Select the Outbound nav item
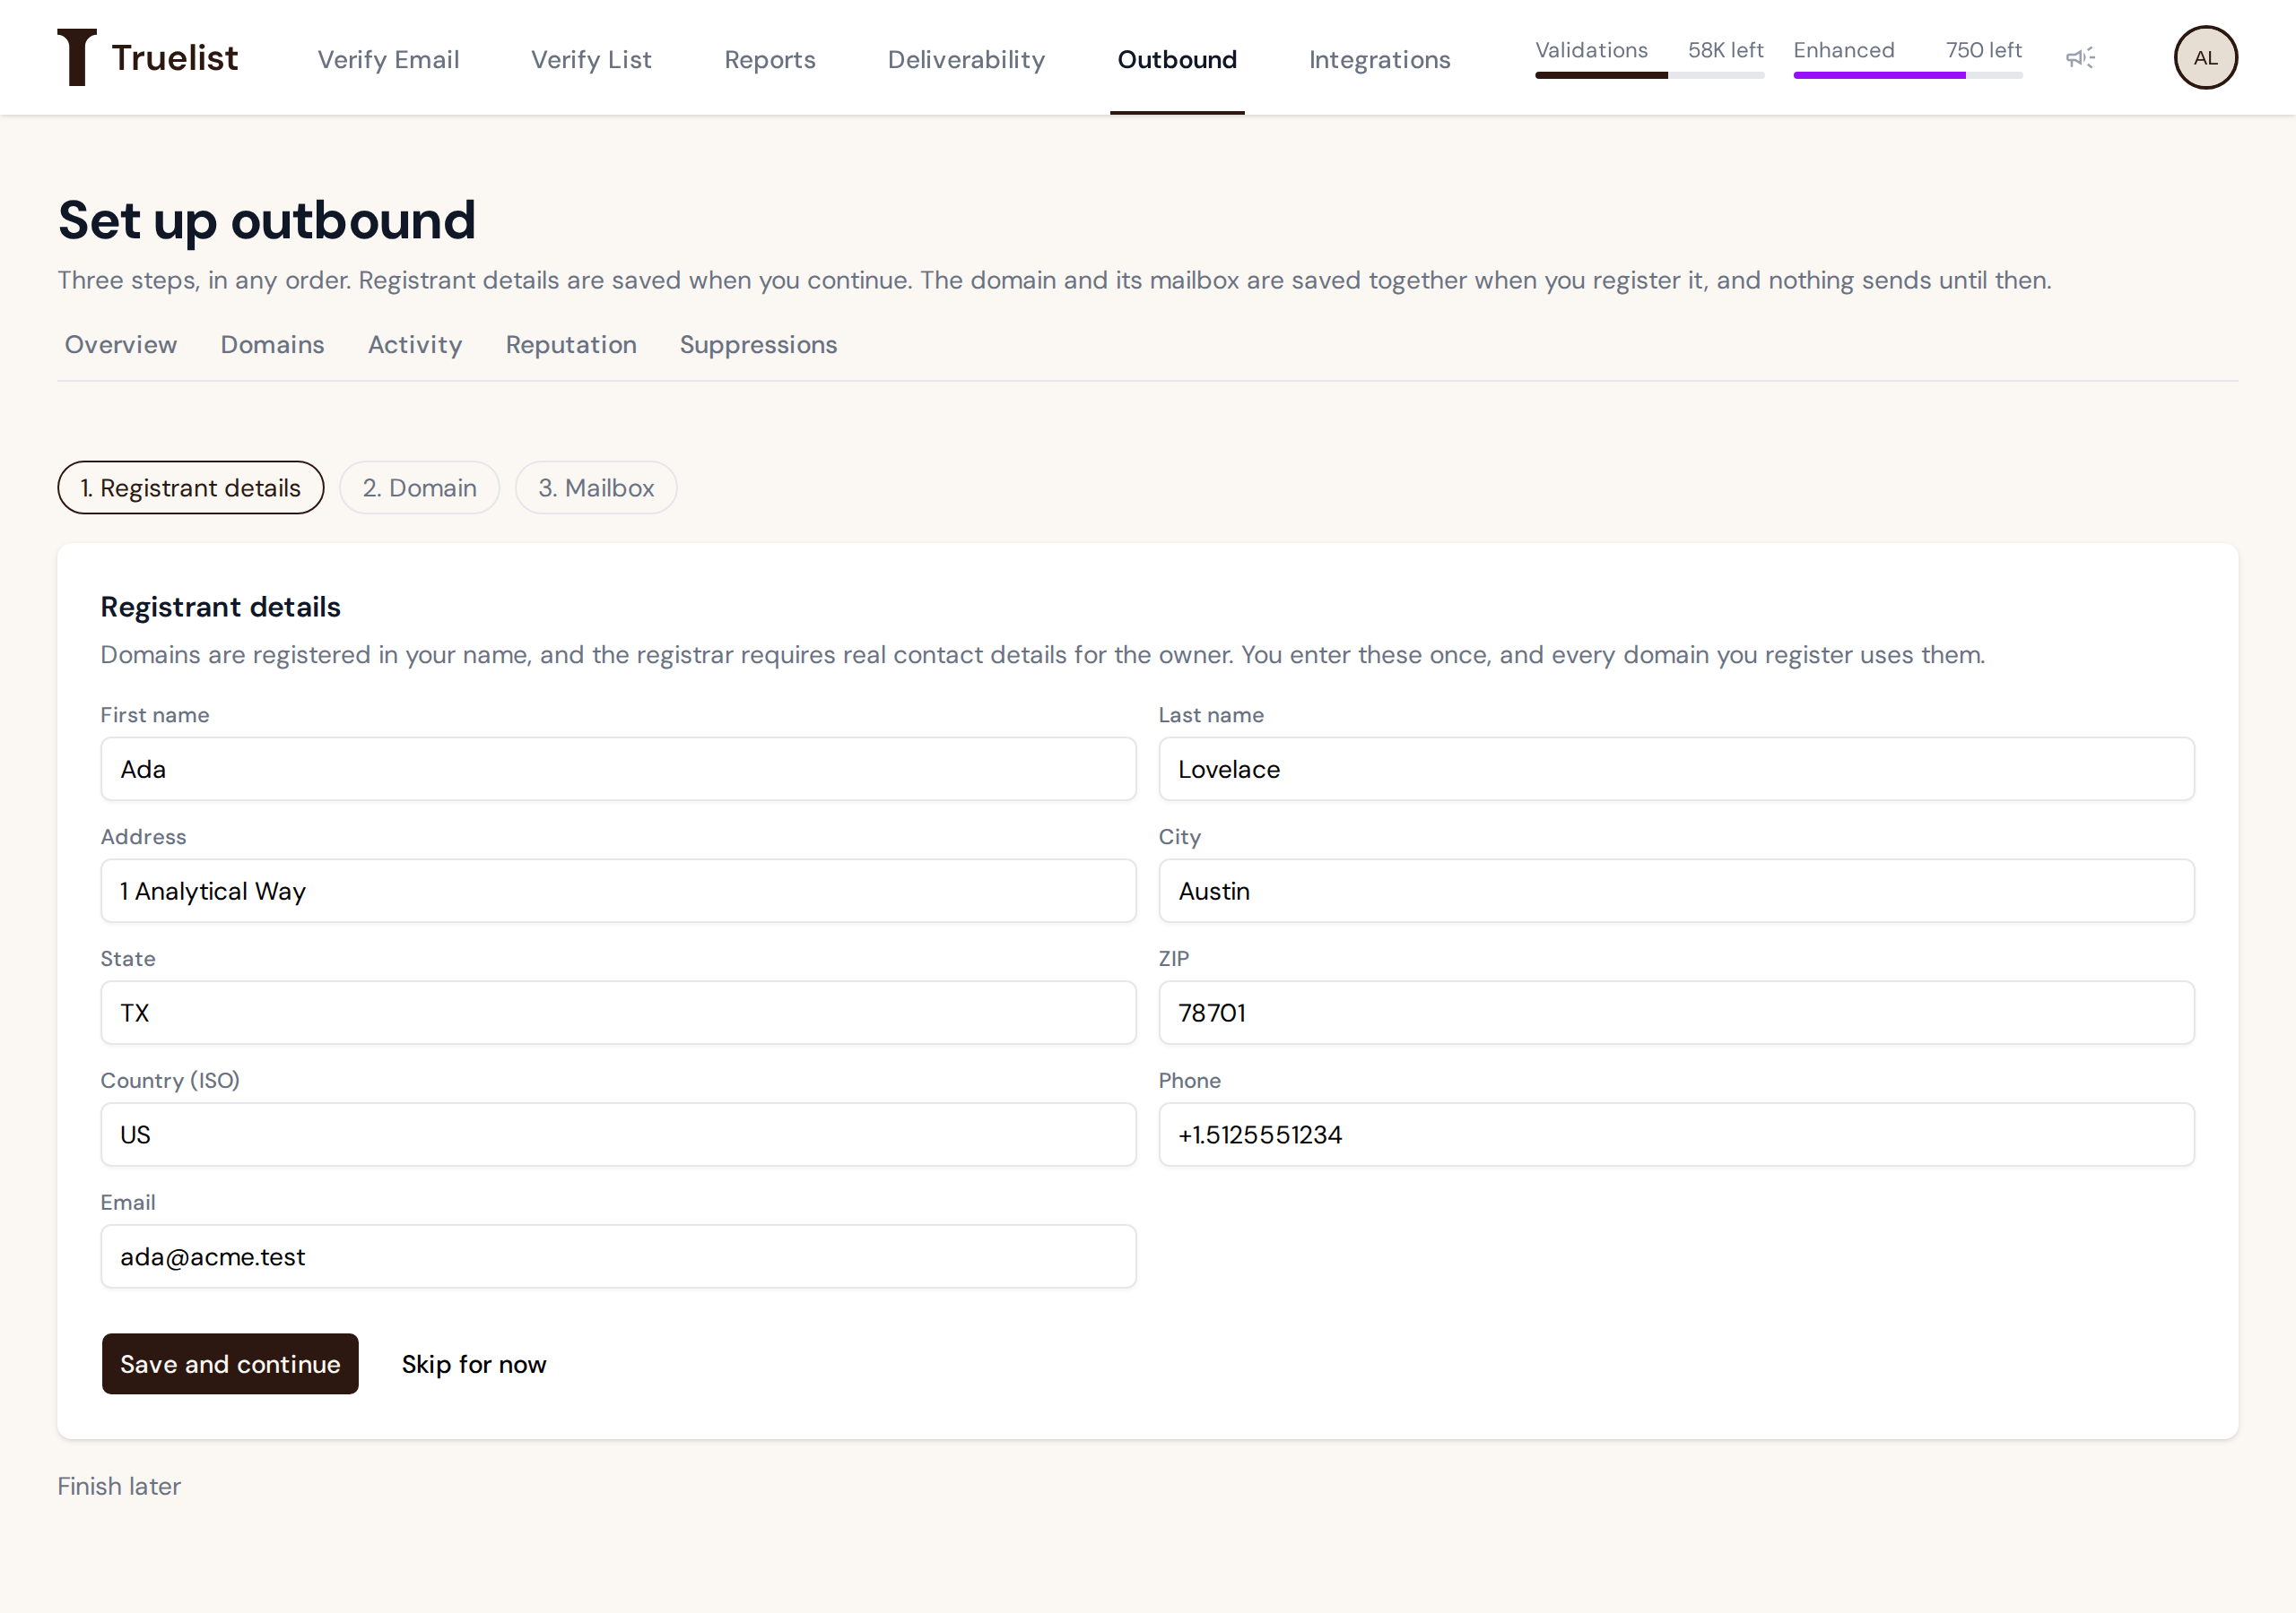Screen dimensions: 2296x1613 [1177, 59]
